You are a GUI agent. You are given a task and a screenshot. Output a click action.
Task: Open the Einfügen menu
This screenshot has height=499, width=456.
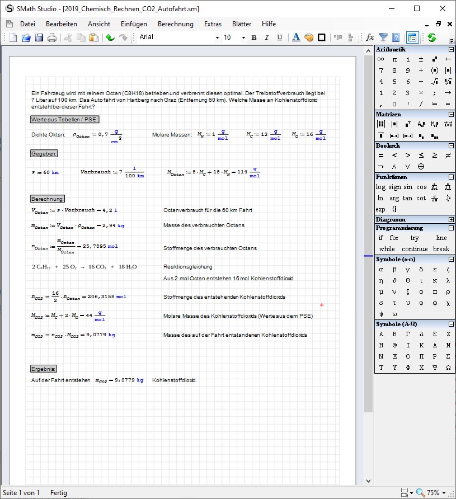click(134, 24)
